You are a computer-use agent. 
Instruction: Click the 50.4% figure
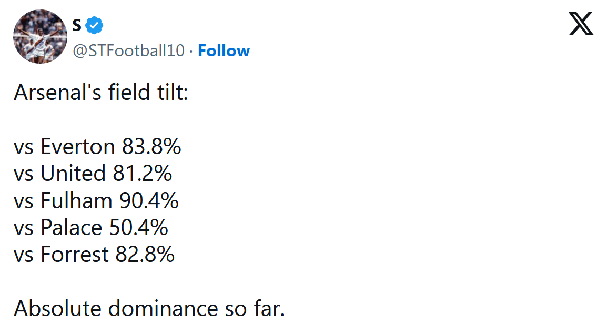(138, 228)
